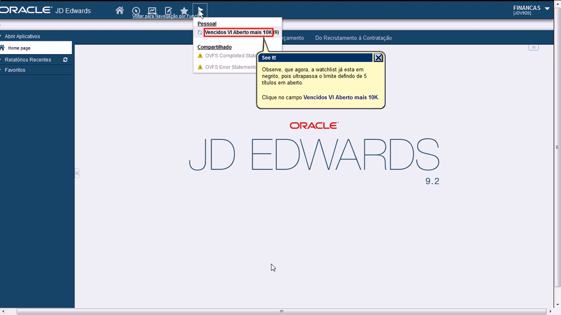Open the chart/monitor icon in the header
The image size is (561, 315).
coord(152,11)
